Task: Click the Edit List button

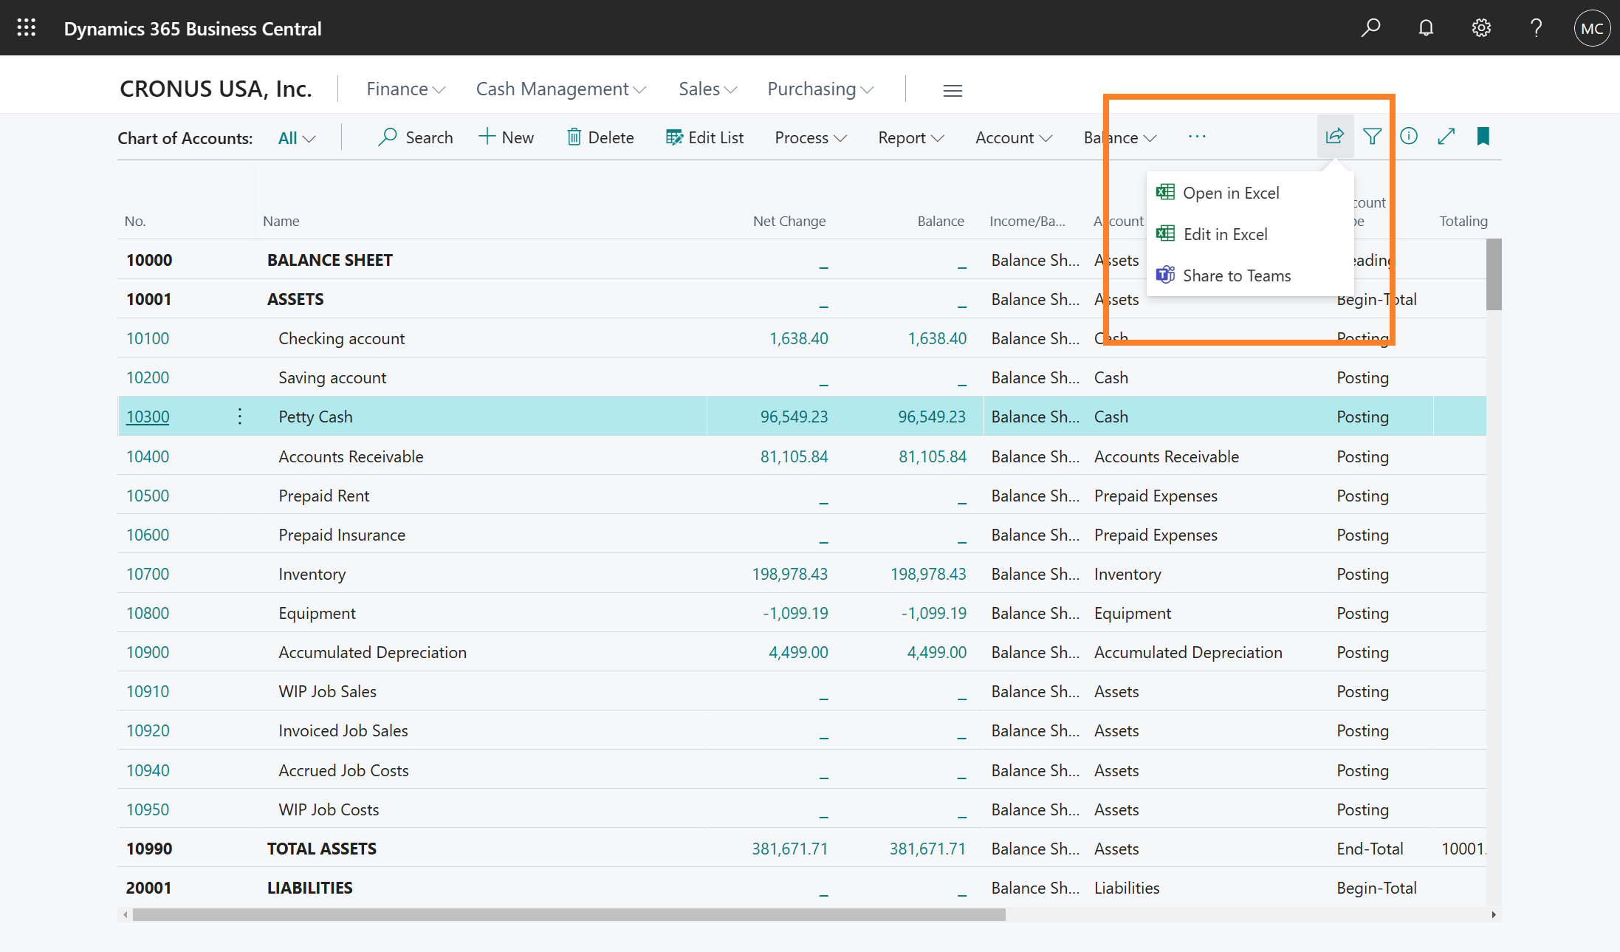Action: coord(704,137)
